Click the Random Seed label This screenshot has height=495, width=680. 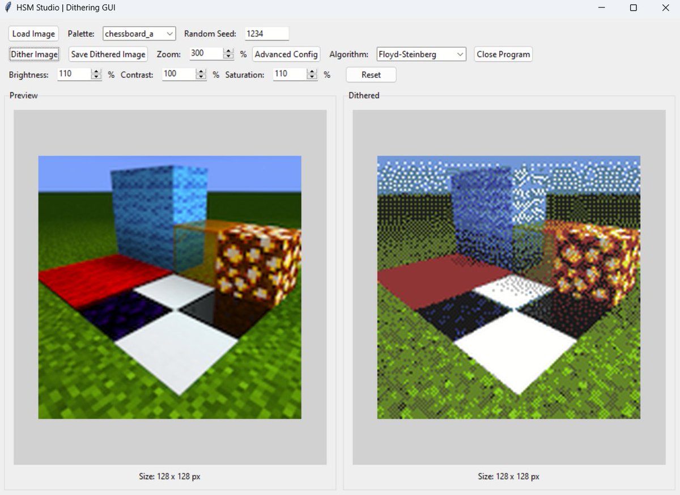tap(210, 34)
